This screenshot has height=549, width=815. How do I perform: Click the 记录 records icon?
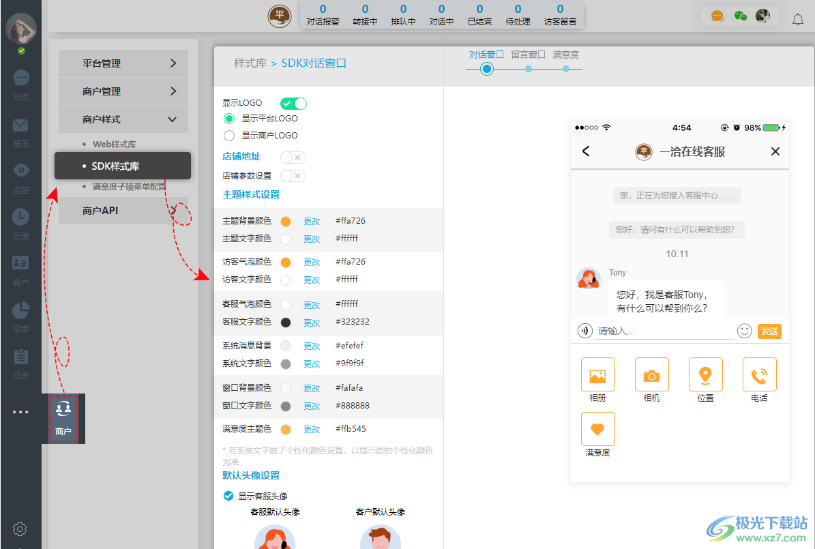[20, 224]
